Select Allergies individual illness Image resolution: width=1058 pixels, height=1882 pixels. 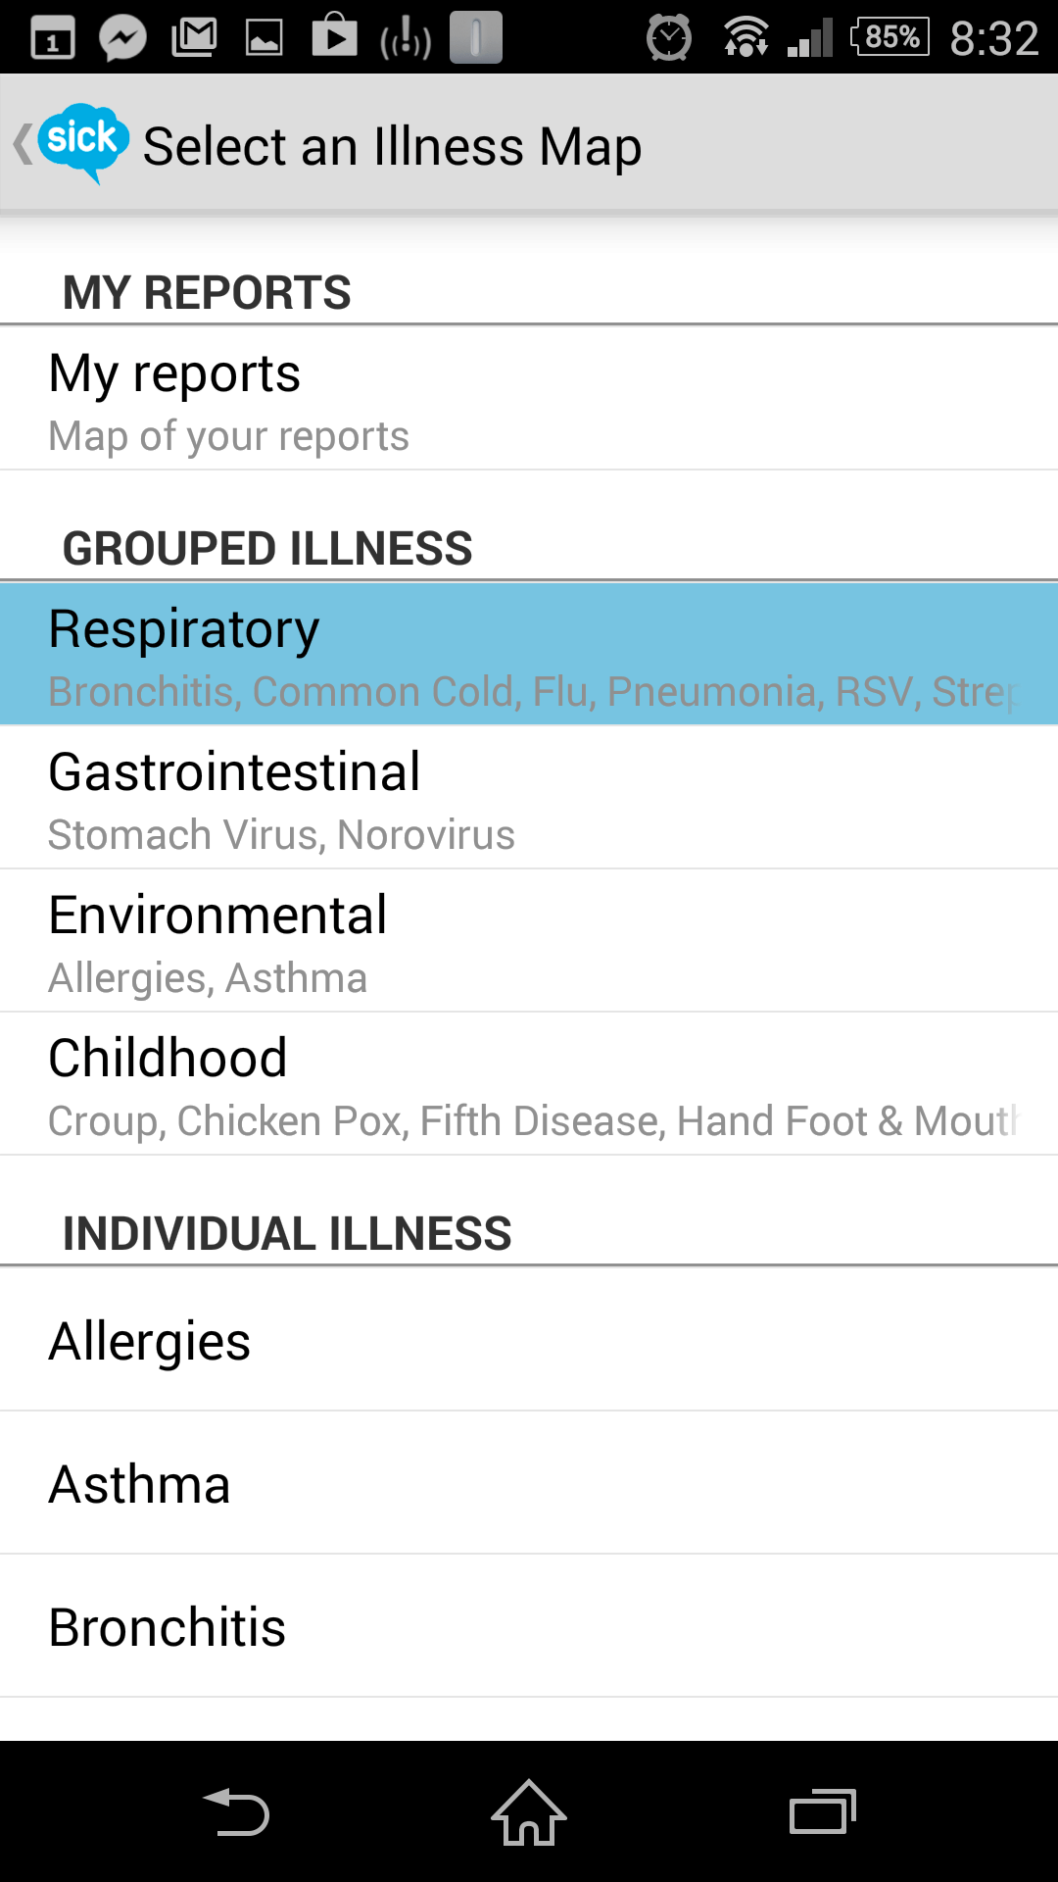[529, 1341]
